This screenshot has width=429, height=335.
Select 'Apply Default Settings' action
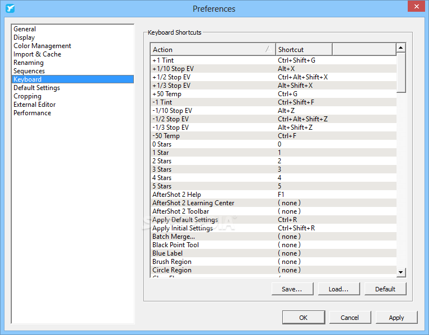pos(274,220)
